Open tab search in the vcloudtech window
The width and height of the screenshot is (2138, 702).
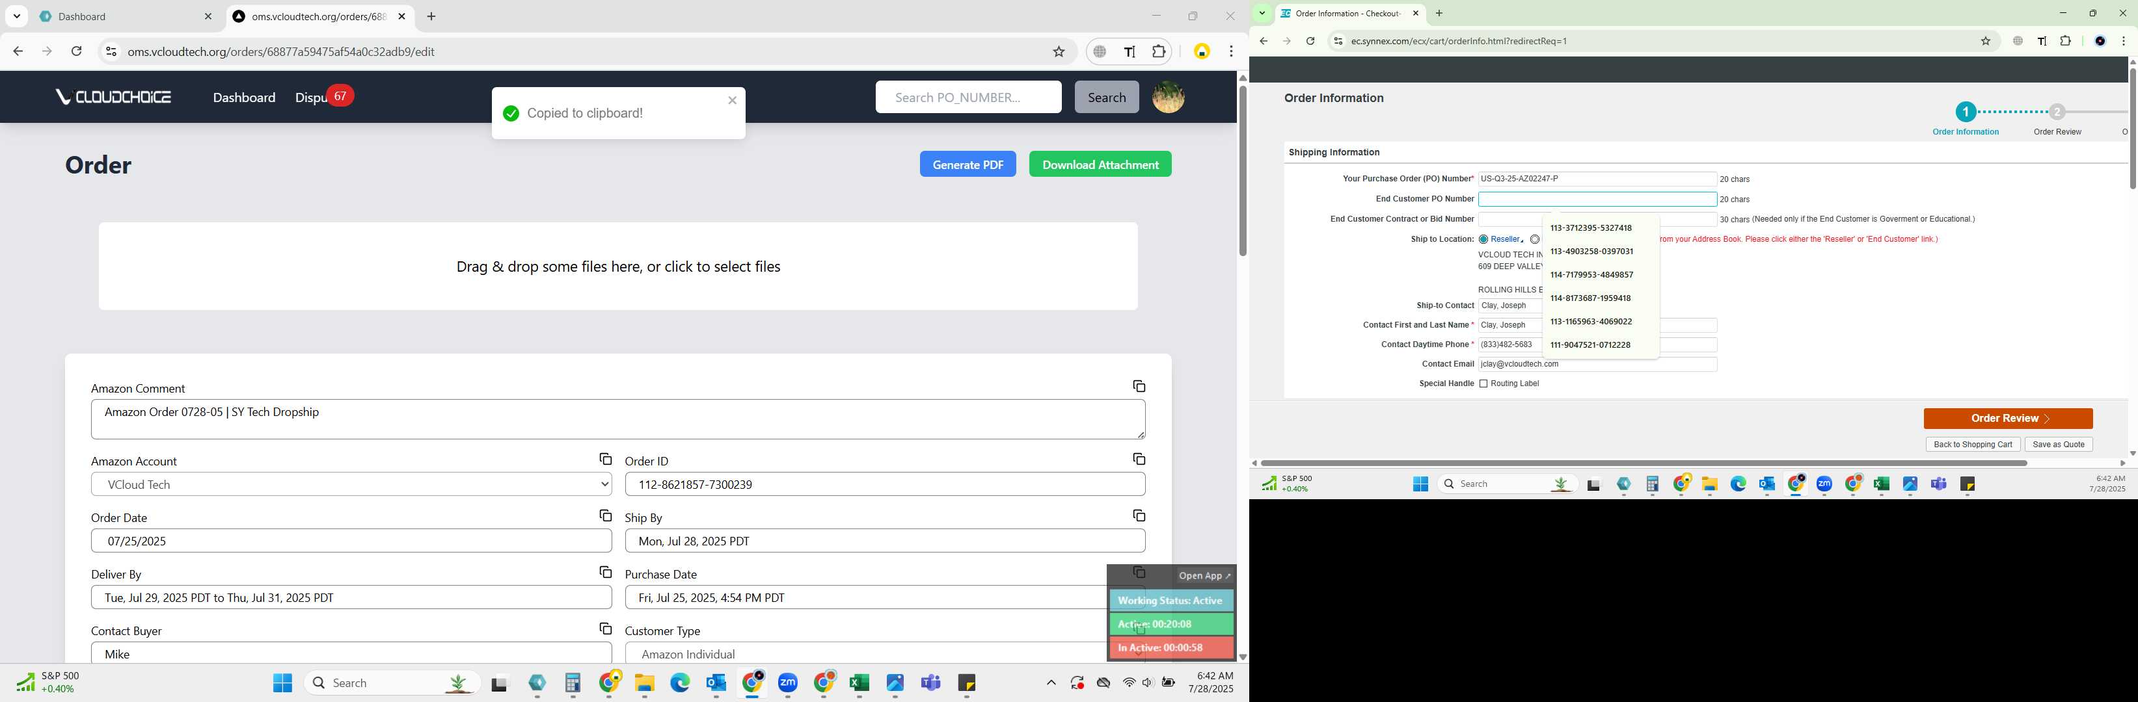point(17,16)
